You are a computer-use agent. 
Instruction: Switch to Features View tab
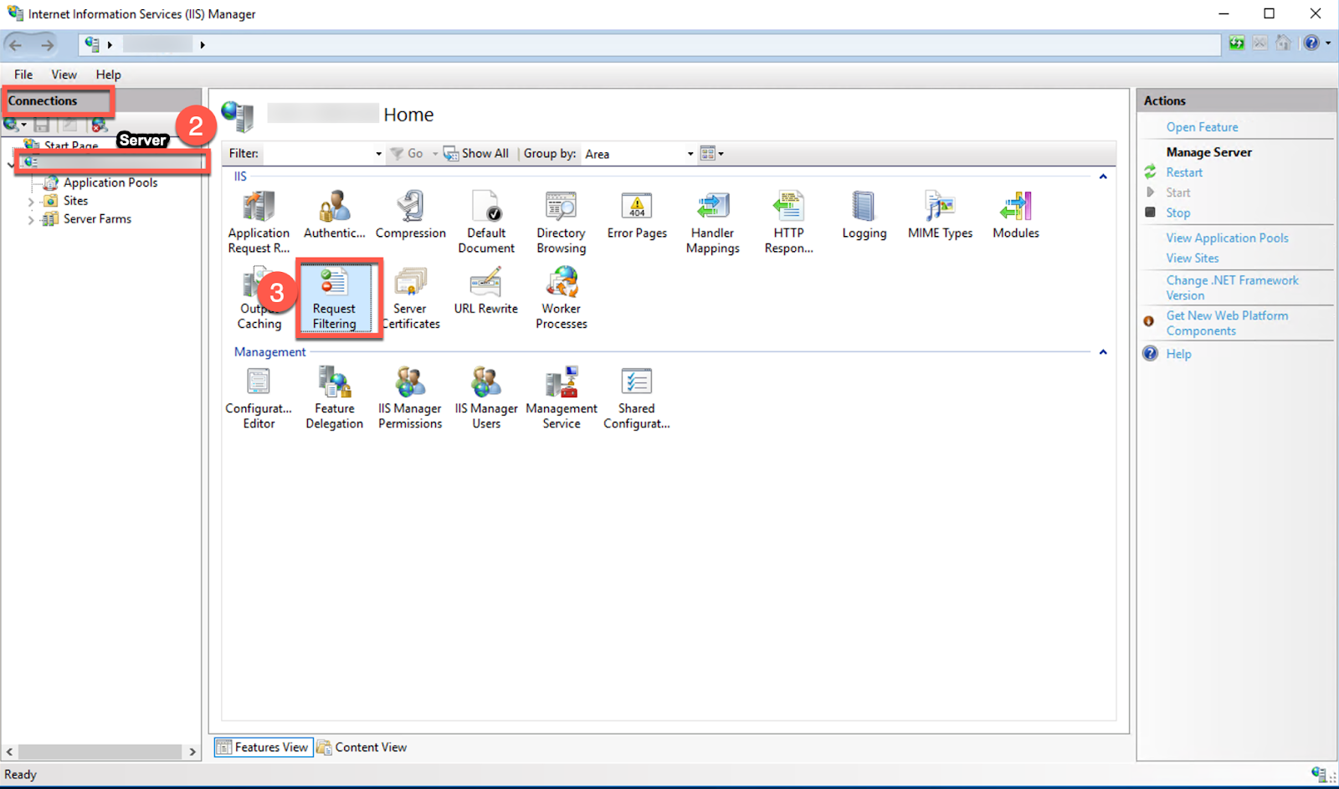pyautogui.click(x=264, y=747)
